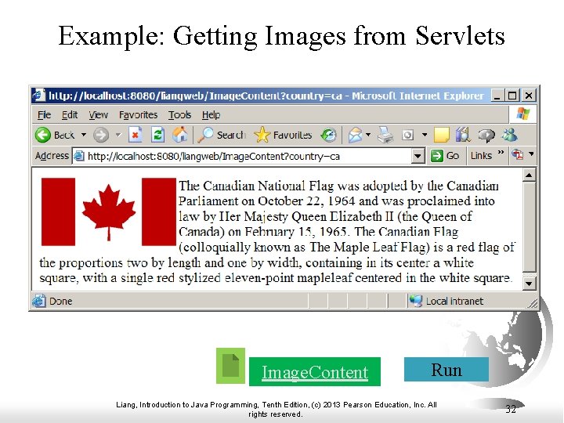Open the Forward button history dropdown arrow

pos(118,135)
